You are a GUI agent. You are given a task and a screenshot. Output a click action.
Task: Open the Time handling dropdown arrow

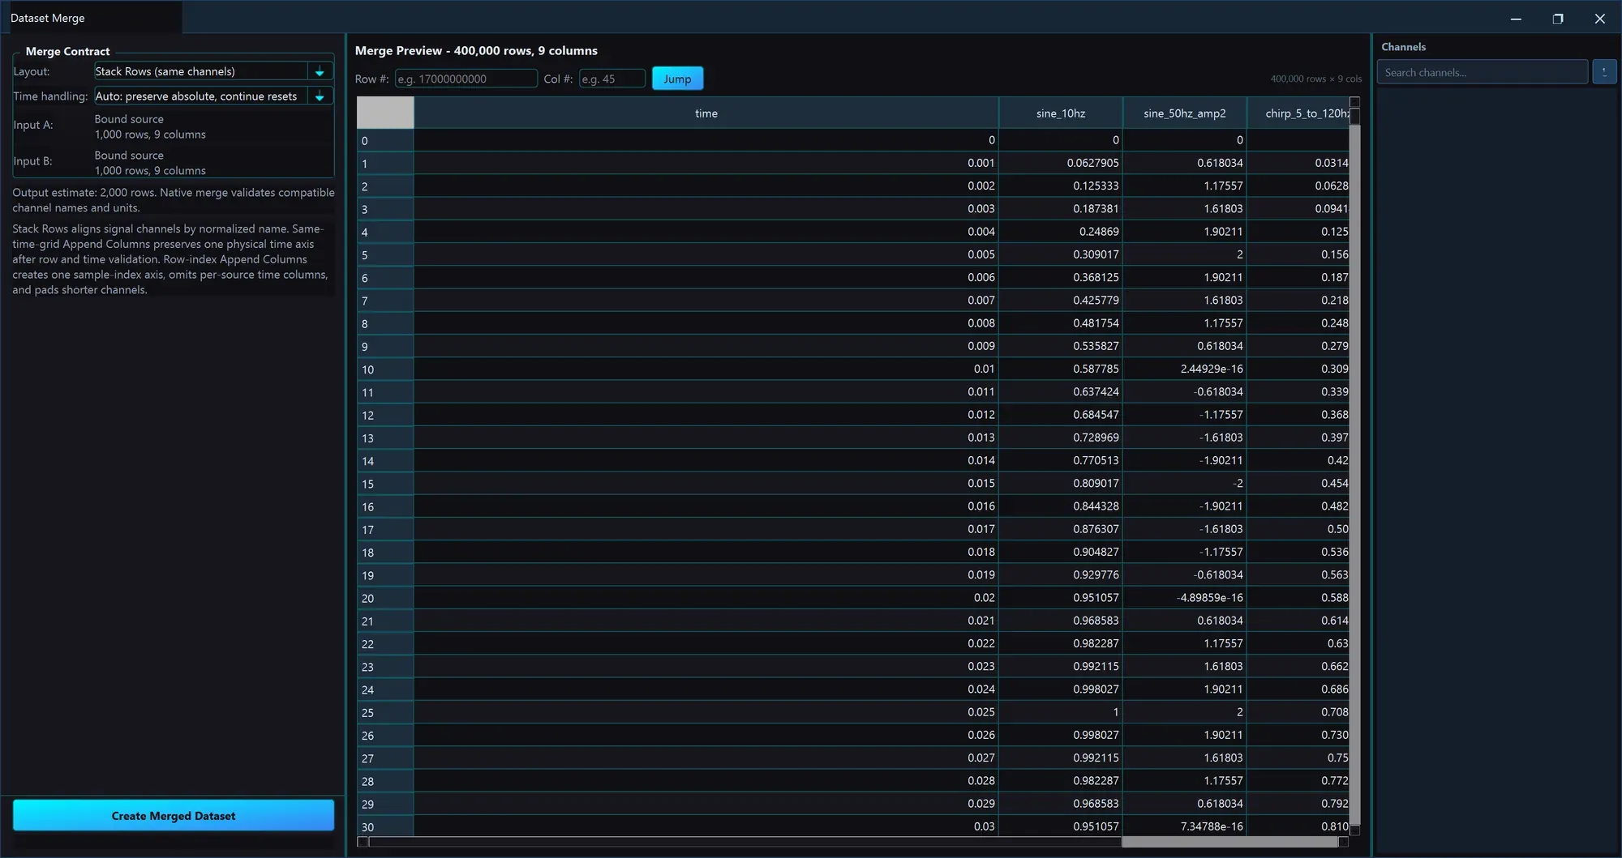(320, 96)
